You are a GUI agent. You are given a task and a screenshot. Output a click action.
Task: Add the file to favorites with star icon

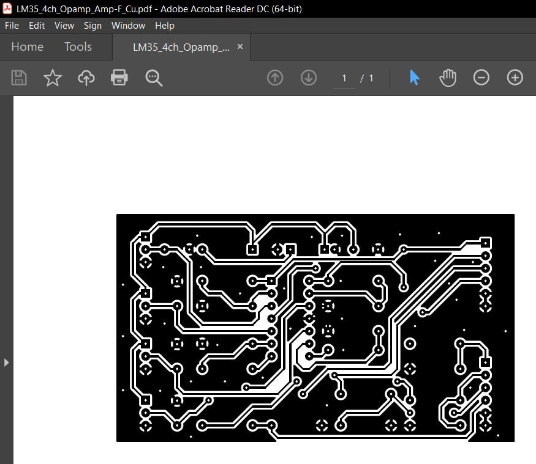[52, 78]
